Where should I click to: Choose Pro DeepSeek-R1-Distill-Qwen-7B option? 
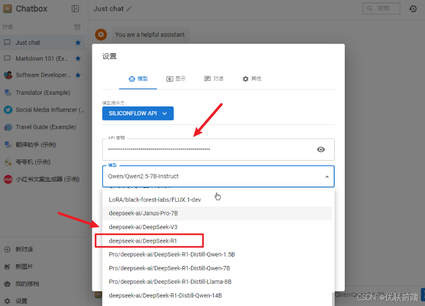[x=217, y=268]
